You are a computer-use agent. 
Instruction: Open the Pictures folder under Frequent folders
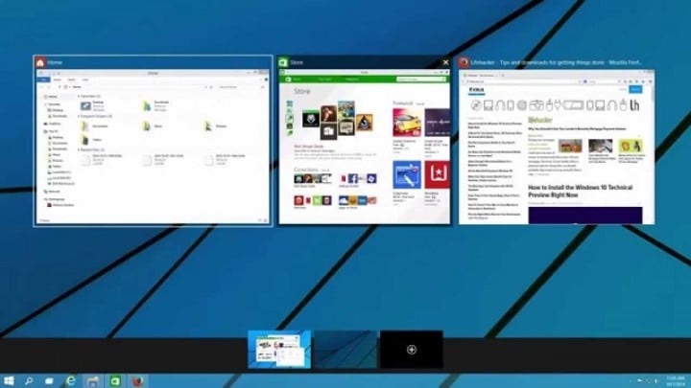215,126
